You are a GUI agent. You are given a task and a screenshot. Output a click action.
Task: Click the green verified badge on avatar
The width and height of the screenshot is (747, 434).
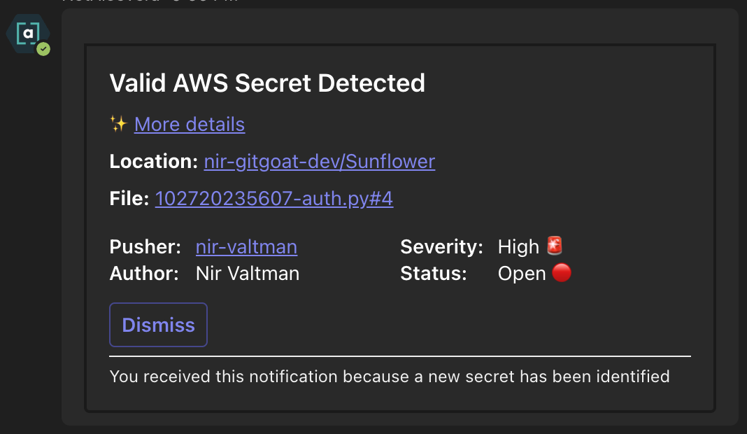tap(43, 49)
